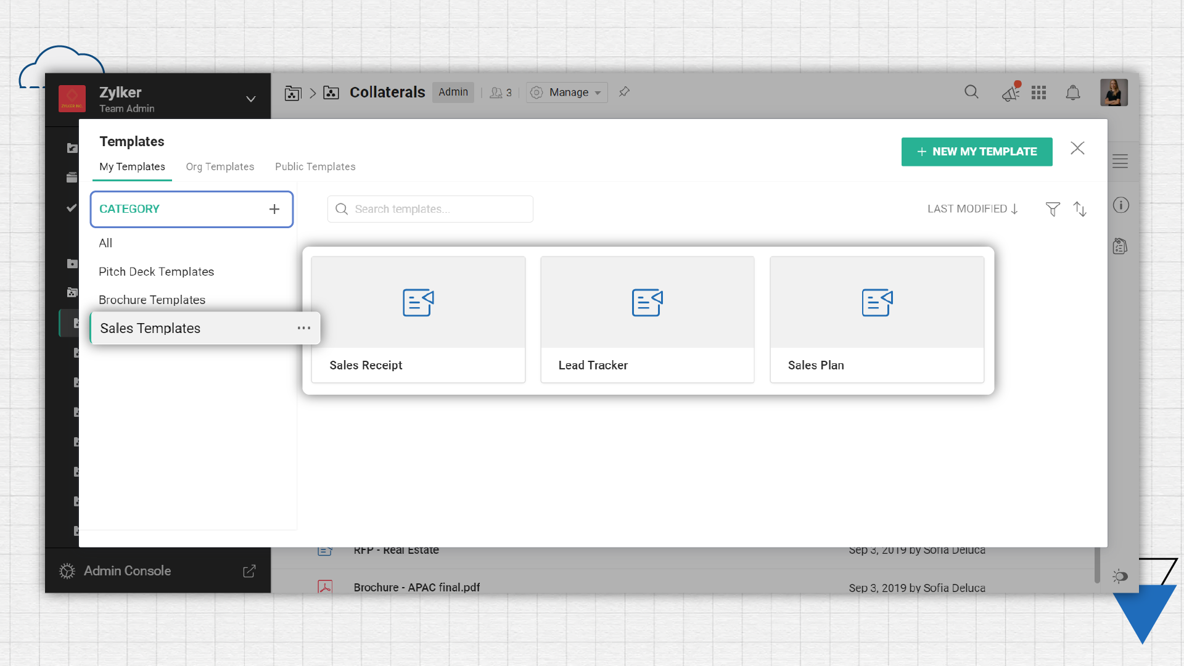Open the Last Modified sort dropdown
The height and width of the screenshot is (666, 1184).
(972, 209)
